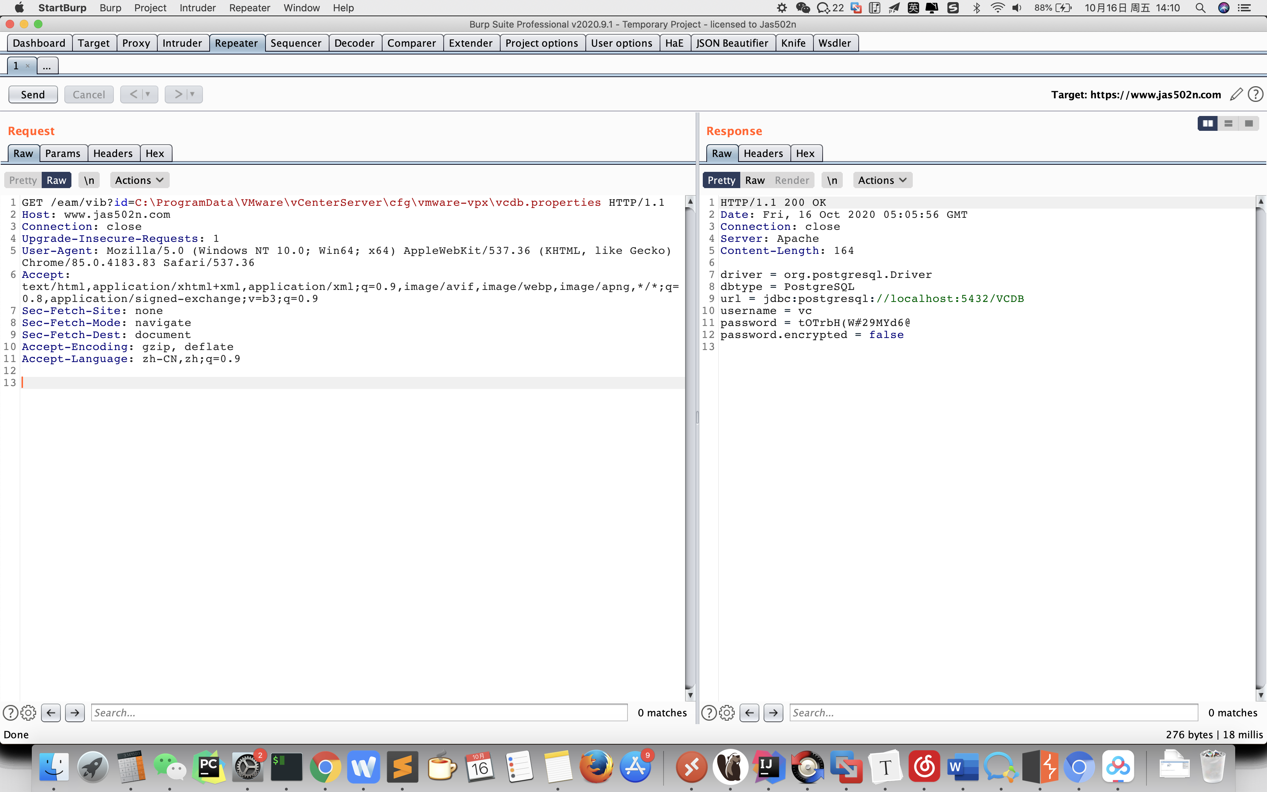Switch to the Decoder tab
The image size is (1267, 792).
pos(355,43)
